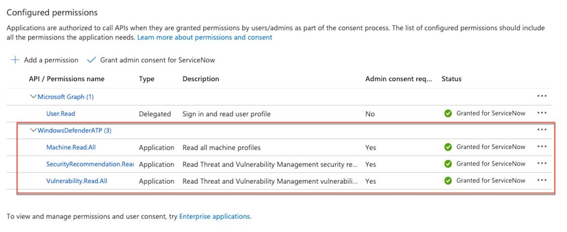Screen dimensions: 567x232
Task: Click the Status column header
Action: 451,78
